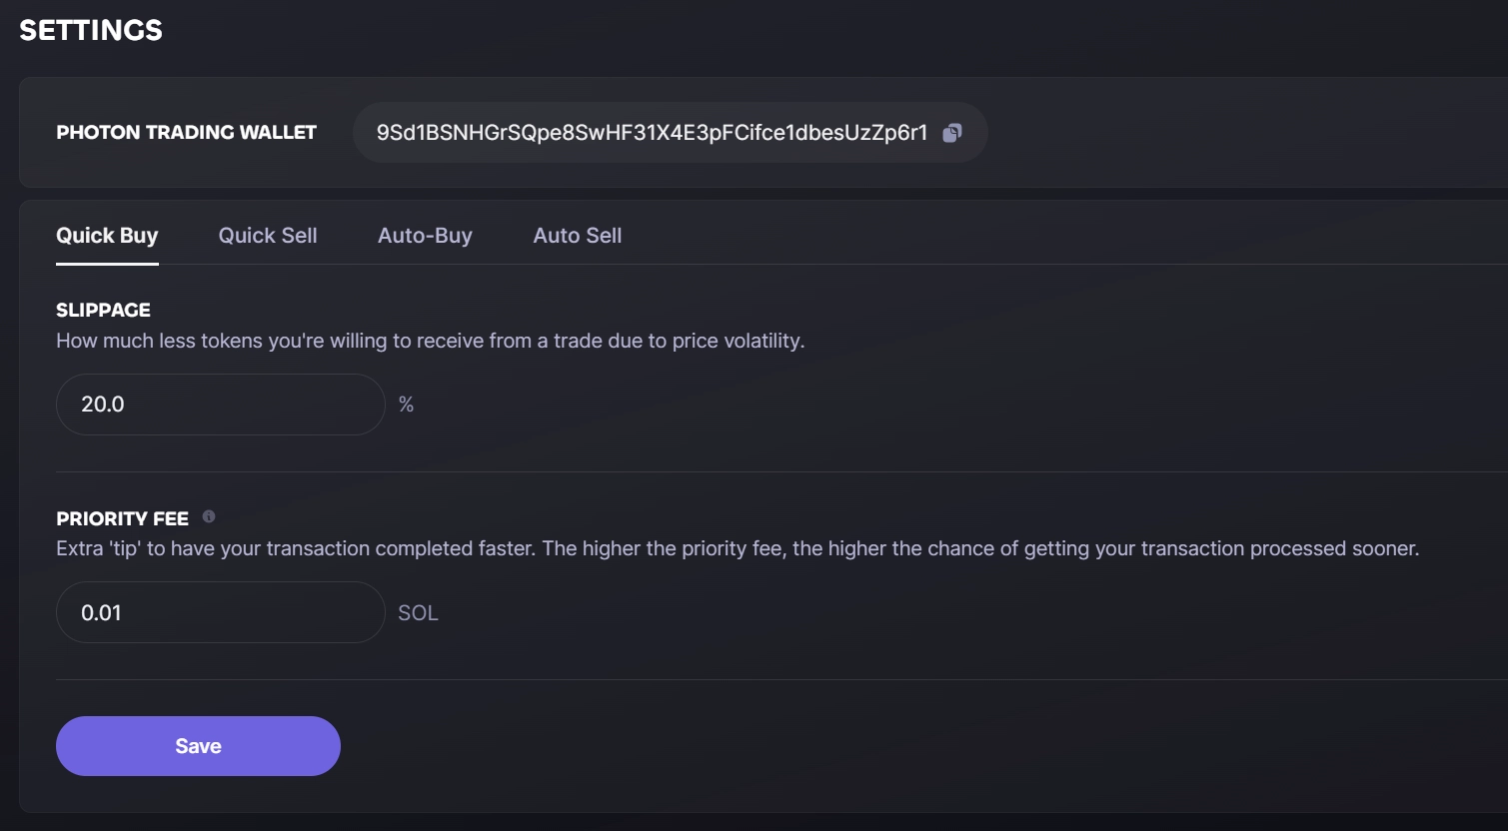Copy the Photon trading wallet address
Screen dimensions: 1508x831
pyautogui.click(x=952, y=133)
